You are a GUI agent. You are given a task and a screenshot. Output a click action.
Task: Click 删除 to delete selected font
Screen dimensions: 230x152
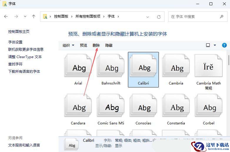click(x=96, y=45)
